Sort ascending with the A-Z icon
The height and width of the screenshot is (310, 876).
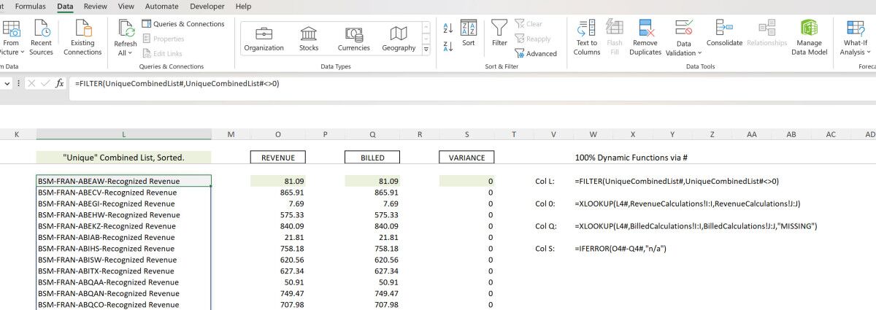(447, 28)
